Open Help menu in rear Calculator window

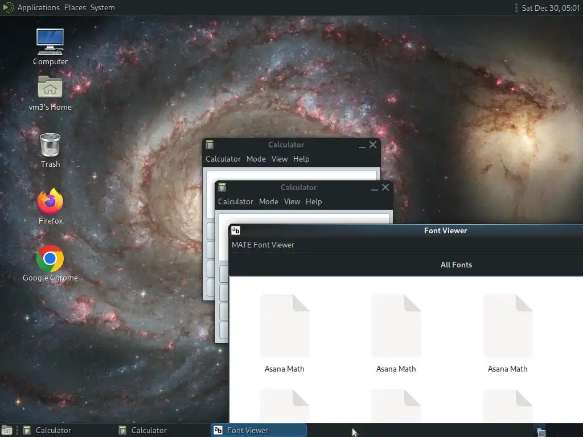301,159
